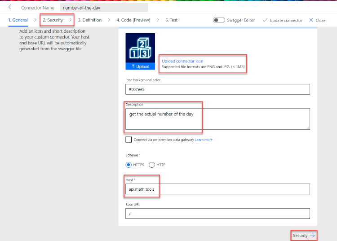Click the 'Connector Name' label
The image size is (337, 241).
38,8
